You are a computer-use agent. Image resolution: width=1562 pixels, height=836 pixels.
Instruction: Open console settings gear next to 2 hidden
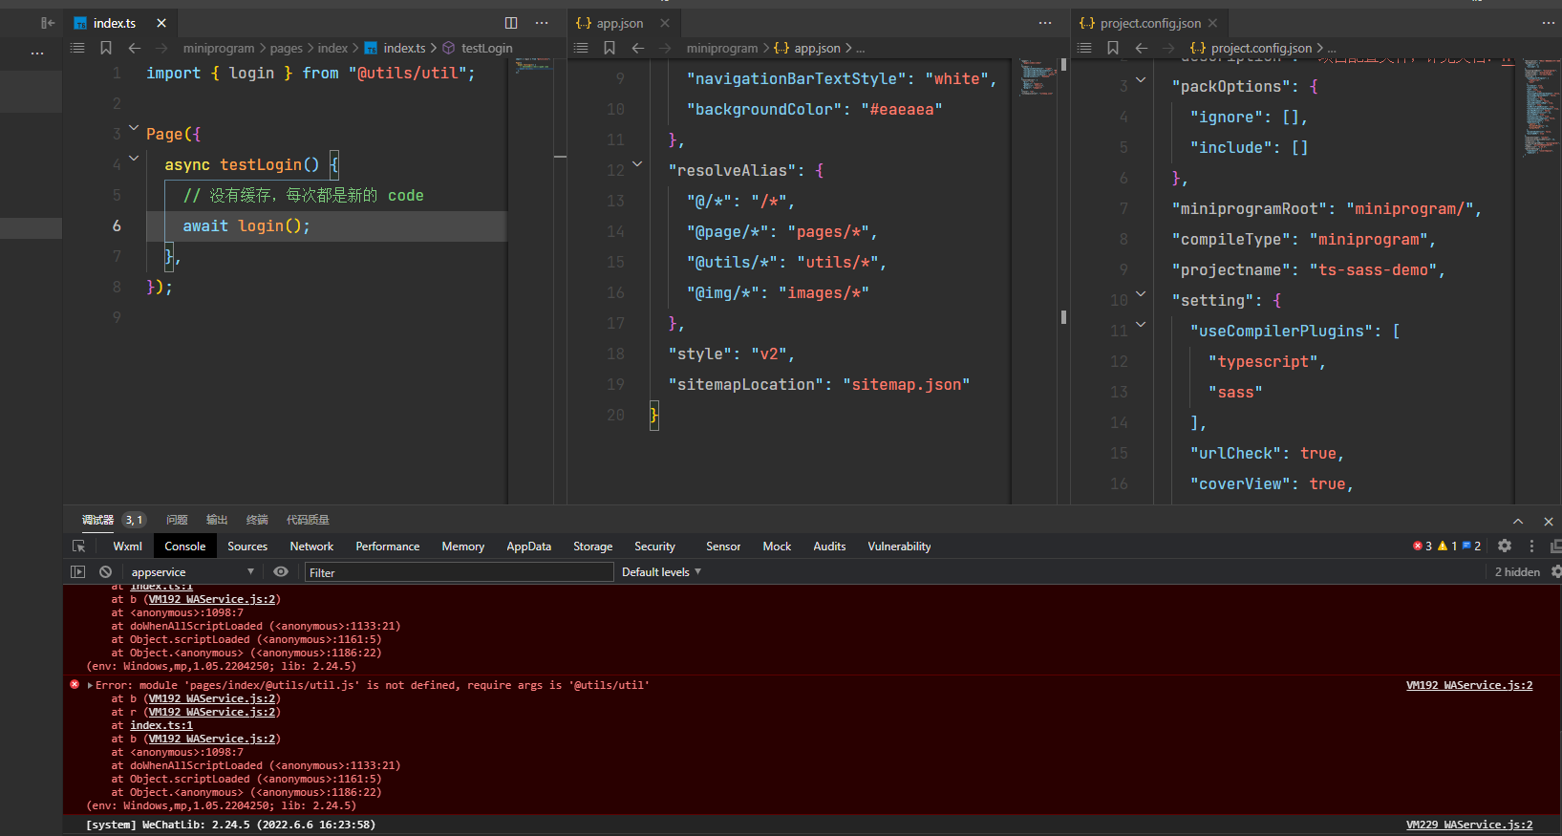[1555, 572]
